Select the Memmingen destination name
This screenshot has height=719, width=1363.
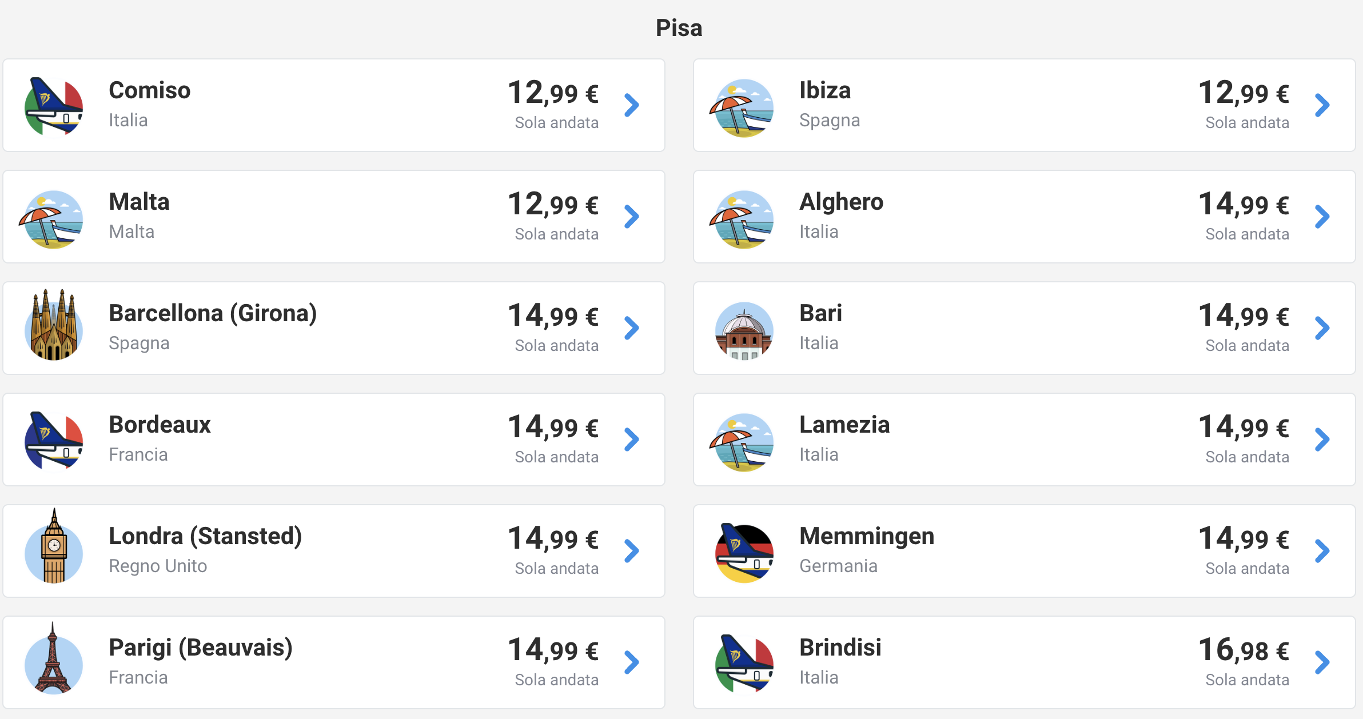(x=867, y=536)
